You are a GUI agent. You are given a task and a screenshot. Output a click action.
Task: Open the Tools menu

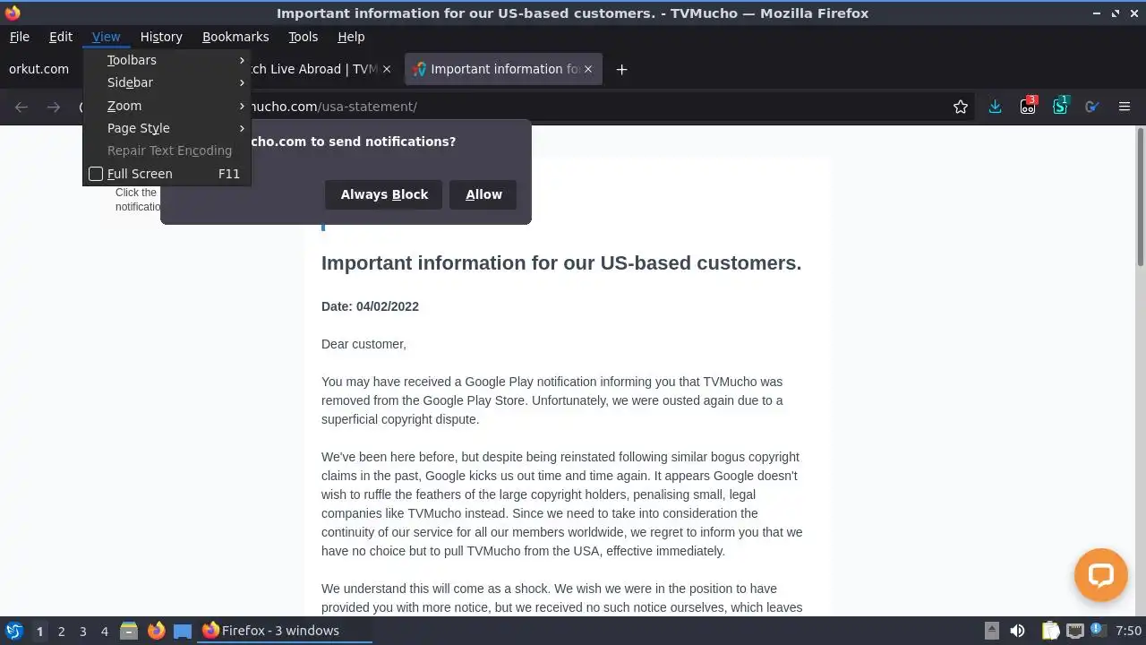tap(304, 37)
